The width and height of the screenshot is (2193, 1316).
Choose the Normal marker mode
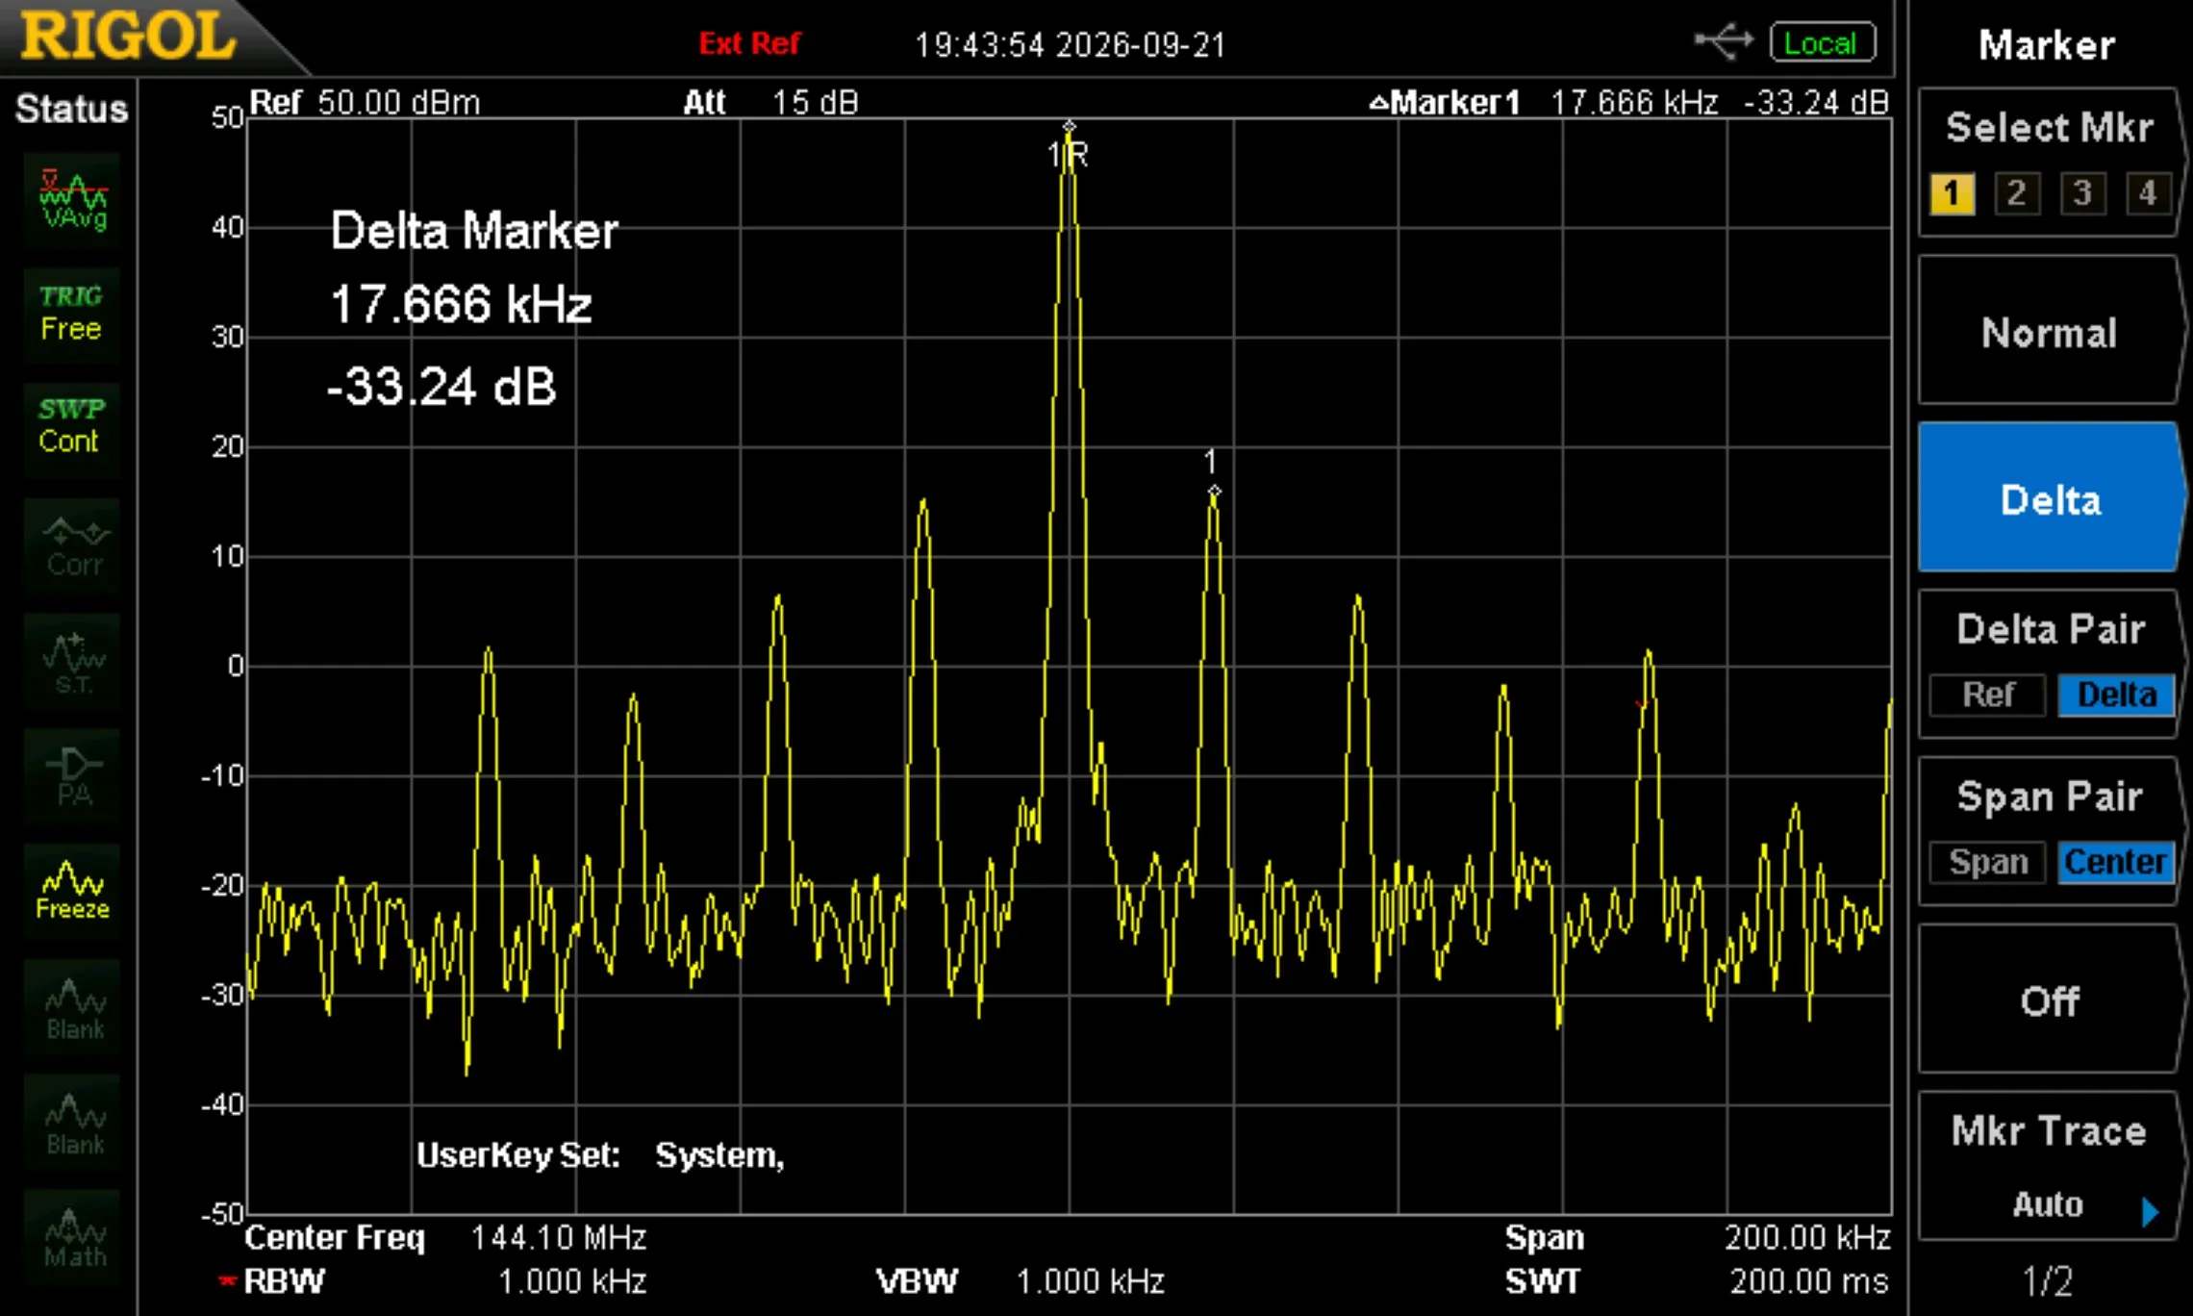[x=2049, y=332]
